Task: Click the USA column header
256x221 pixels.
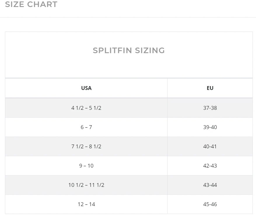Action: tap(86, 88)
